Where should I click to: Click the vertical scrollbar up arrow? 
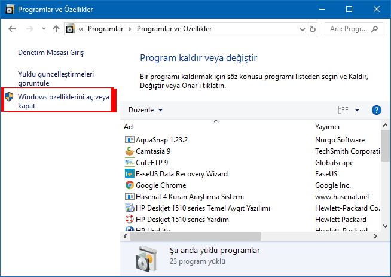point(385,125)
